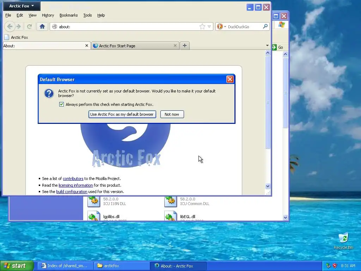Maximize the Arctic Fox window

click(x=258, y=7)
